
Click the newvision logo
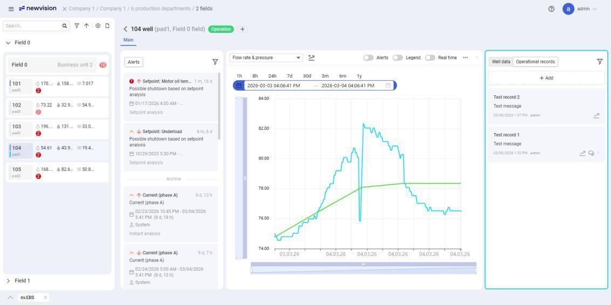[x=38, y=8]
